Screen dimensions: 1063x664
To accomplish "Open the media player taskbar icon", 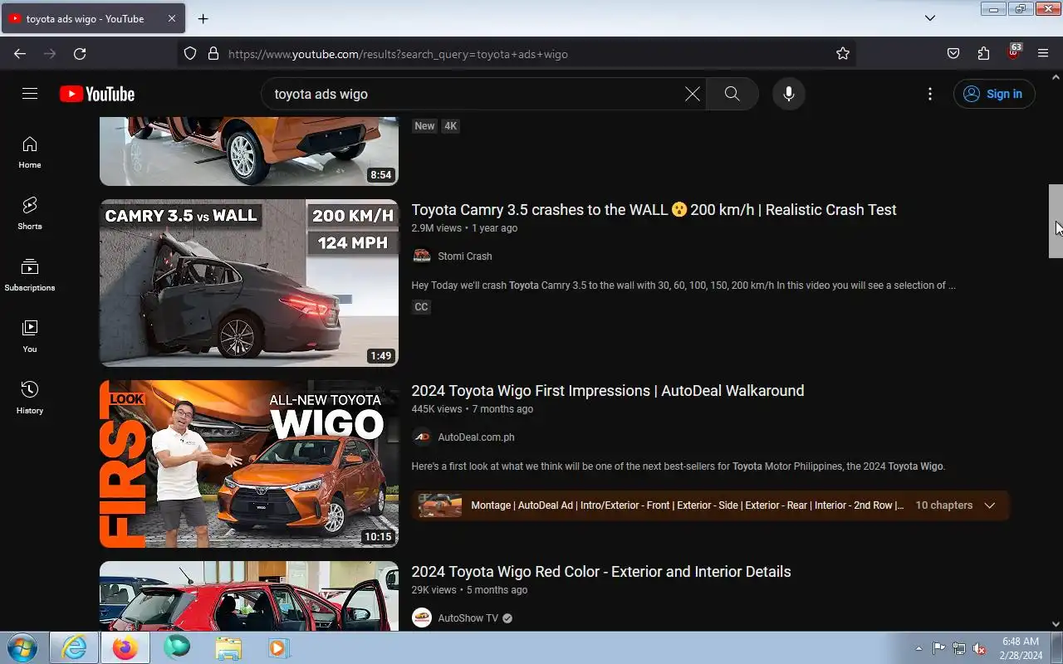I will point(278,647).
